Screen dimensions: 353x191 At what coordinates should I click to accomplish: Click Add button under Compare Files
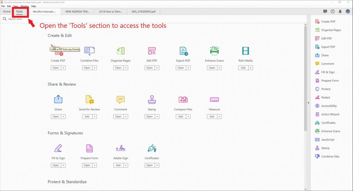181,116
